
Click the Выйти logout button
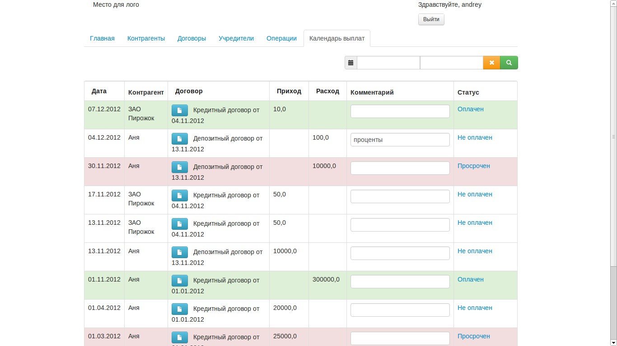click(431, 19)
